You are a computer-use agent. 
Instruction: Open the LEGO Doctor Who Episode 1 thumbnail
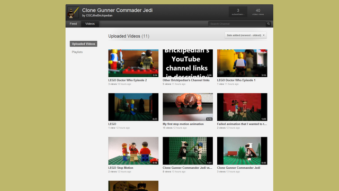pos(242,63)
